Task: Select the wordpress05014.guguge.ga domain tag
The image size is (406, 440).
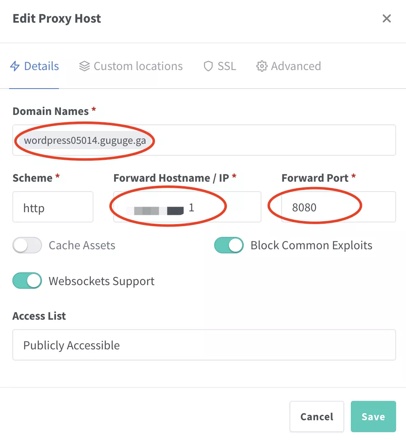Action: click(85, 140)
